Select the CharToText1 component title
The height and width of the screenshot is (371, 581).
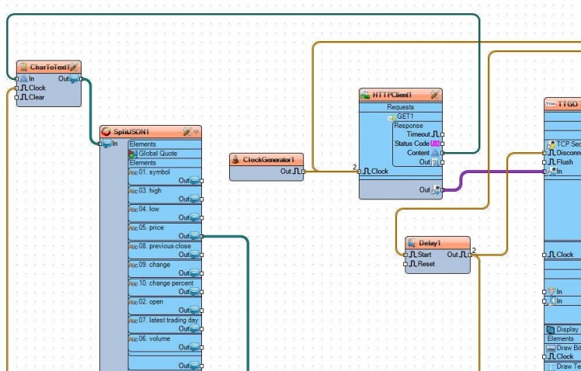(x=50, y=68)
